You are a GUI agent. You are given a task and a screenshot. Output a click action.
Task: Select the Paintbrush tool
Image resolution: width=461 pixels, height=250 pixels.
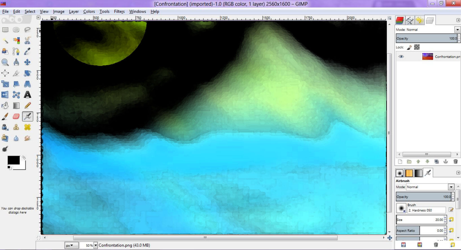[x=5, y=116]
